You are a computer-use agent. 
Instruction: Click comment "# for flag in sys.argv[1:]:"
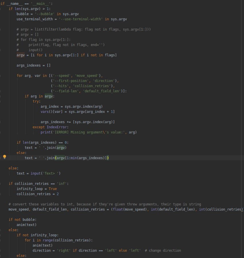point(44,40)
